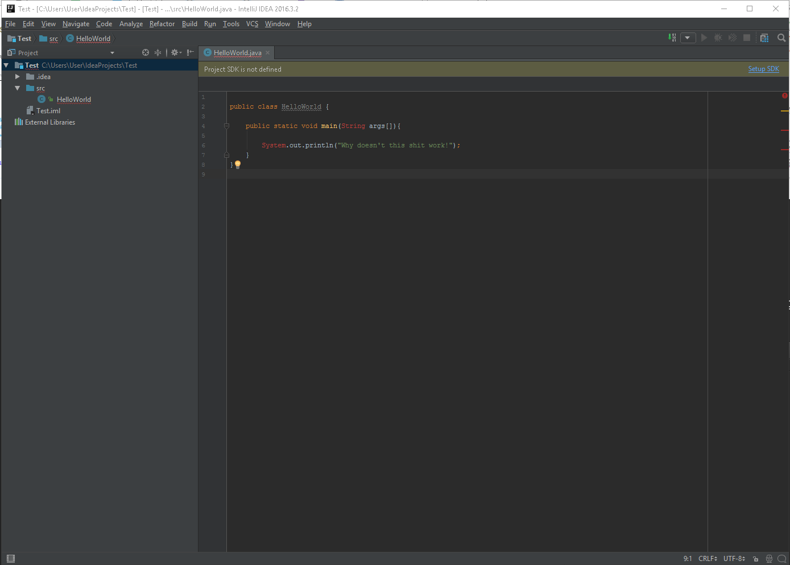
Task: Click Scroll from Source crosshair icon
Action: click(x=146, y=52)
